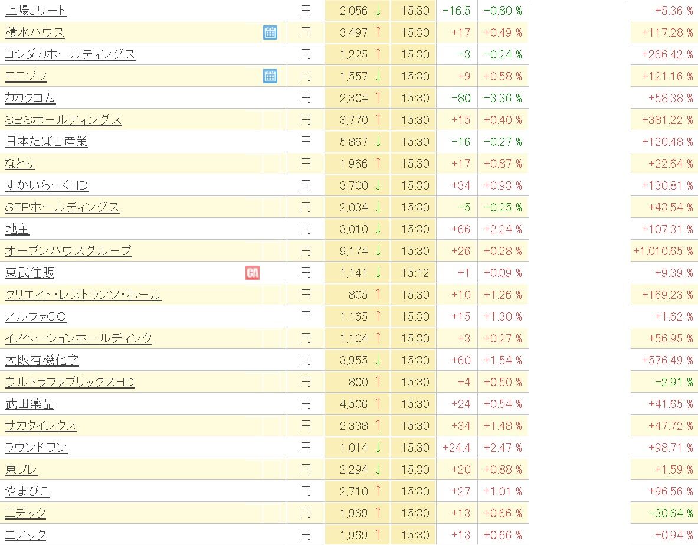
Task: Open calendar icon in 積水ハウス row
Action: coord(270,32)
